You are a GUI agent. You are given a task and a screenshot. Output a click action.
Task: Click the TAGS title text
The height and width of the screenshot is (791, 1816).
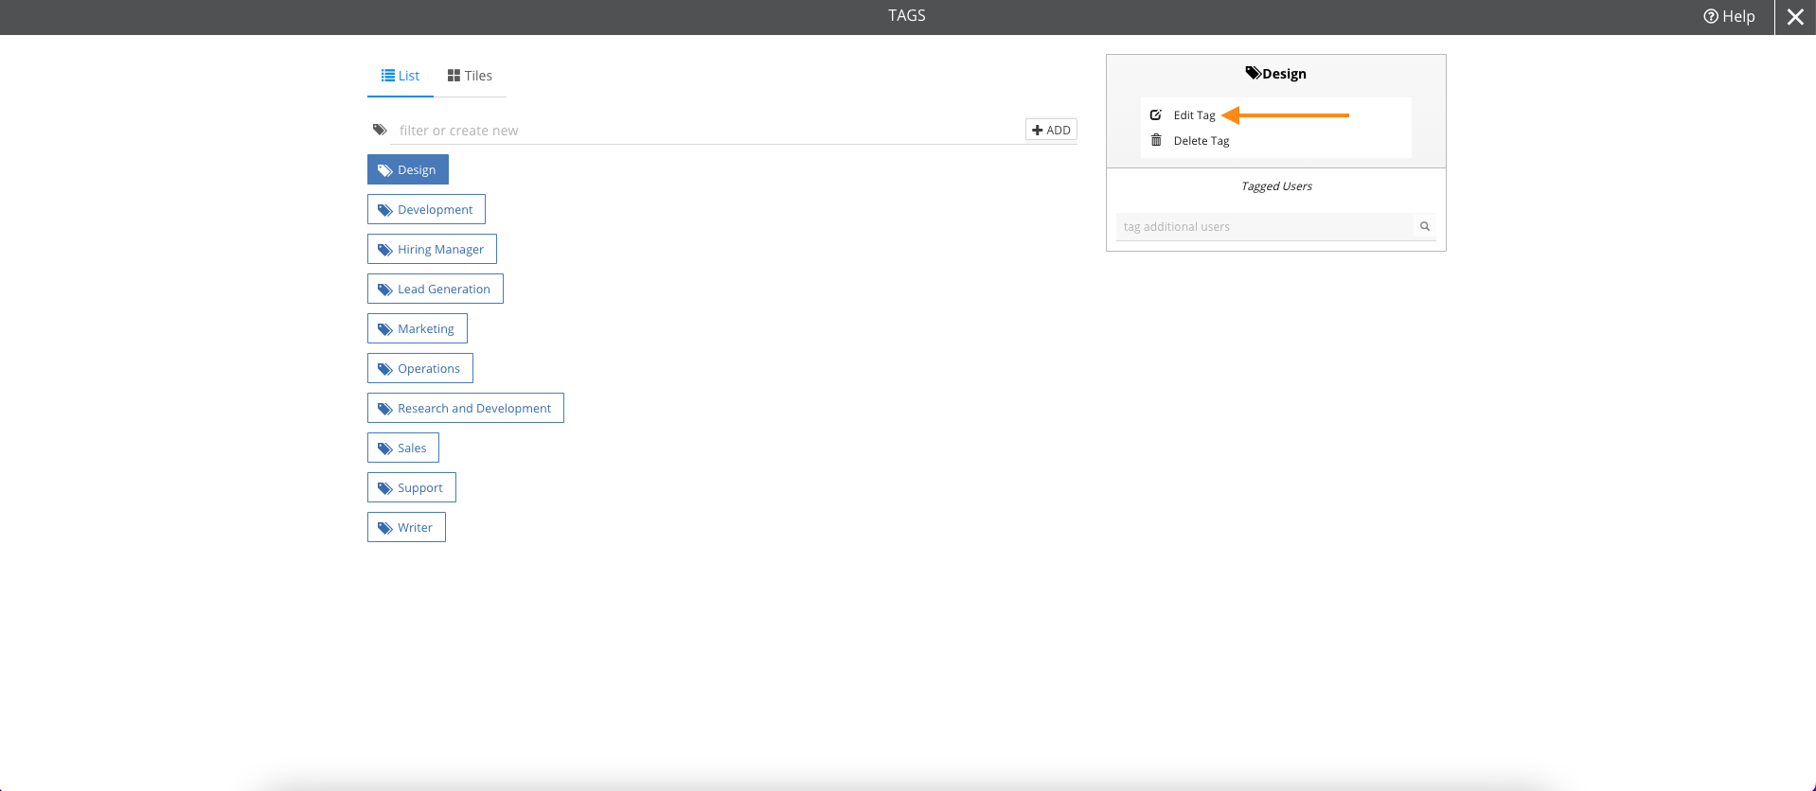click(907, 15)
